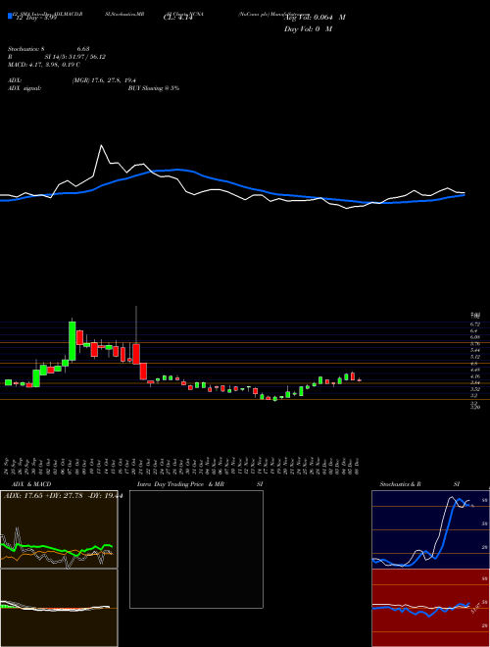This screenshot has width=490, height=647.
Task: Click the 'Avg Vol: 0.064 M' text
Action: [315, 18]
